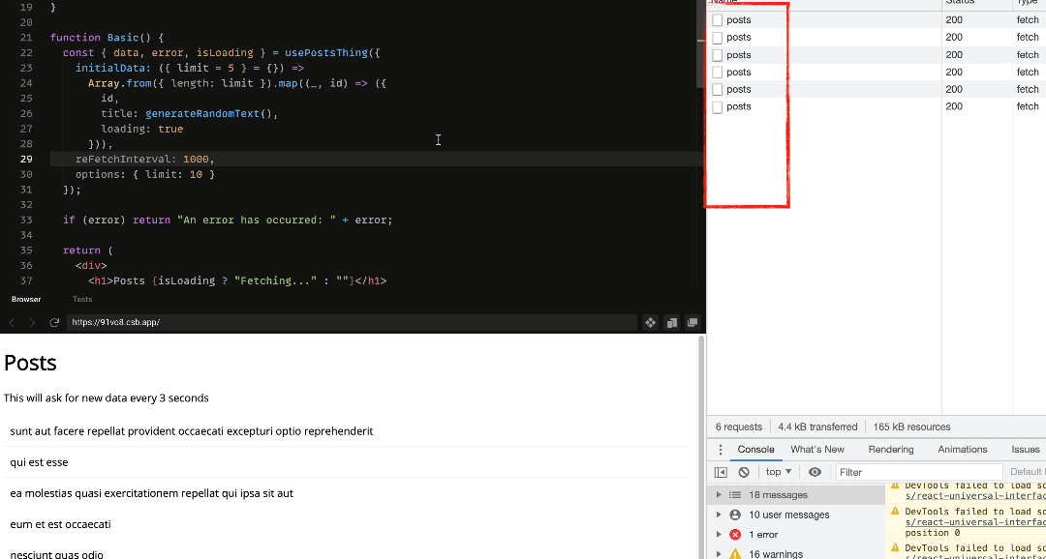
Task: Click the '6 requests' status bar entry
Action: [x=738, y=427]
